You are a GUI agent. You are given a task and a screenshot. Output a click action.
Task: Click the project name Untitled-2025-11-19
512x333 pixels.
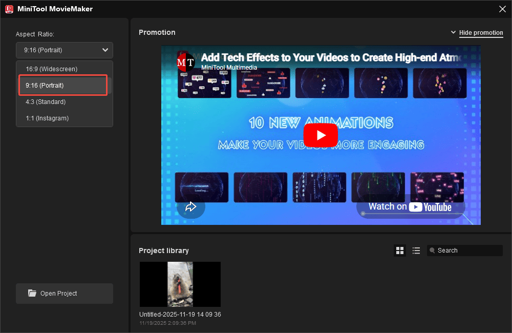coord(180,315)
